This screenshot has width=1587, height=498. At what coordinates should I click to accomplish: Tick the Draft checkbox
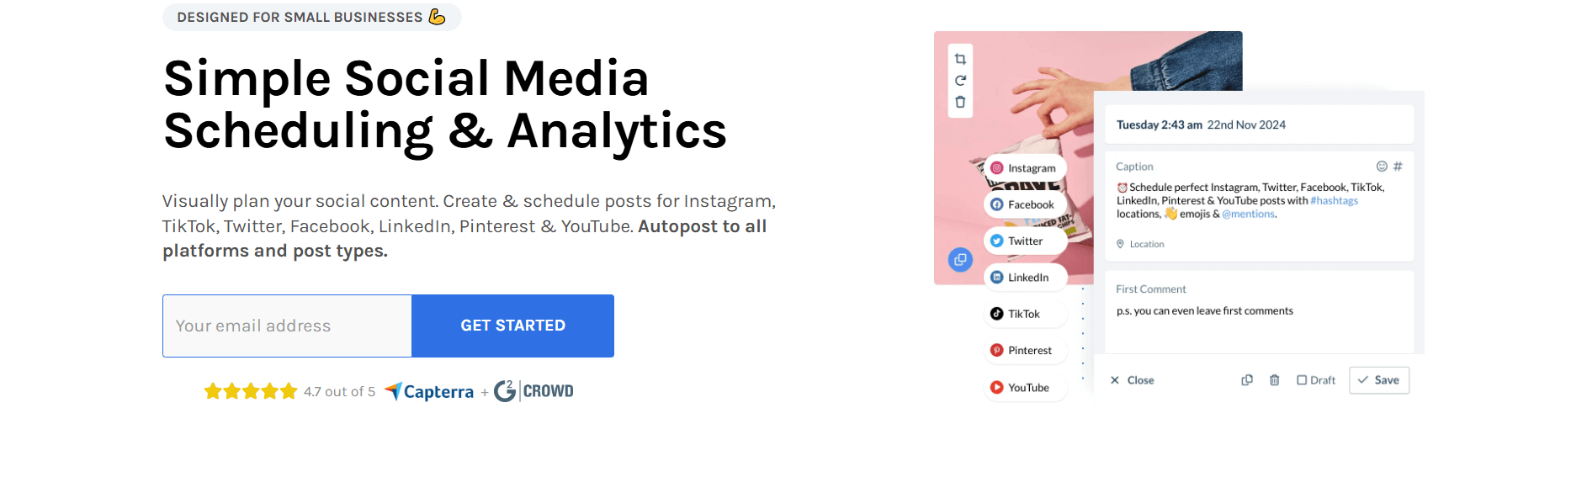pos(1302,380)
